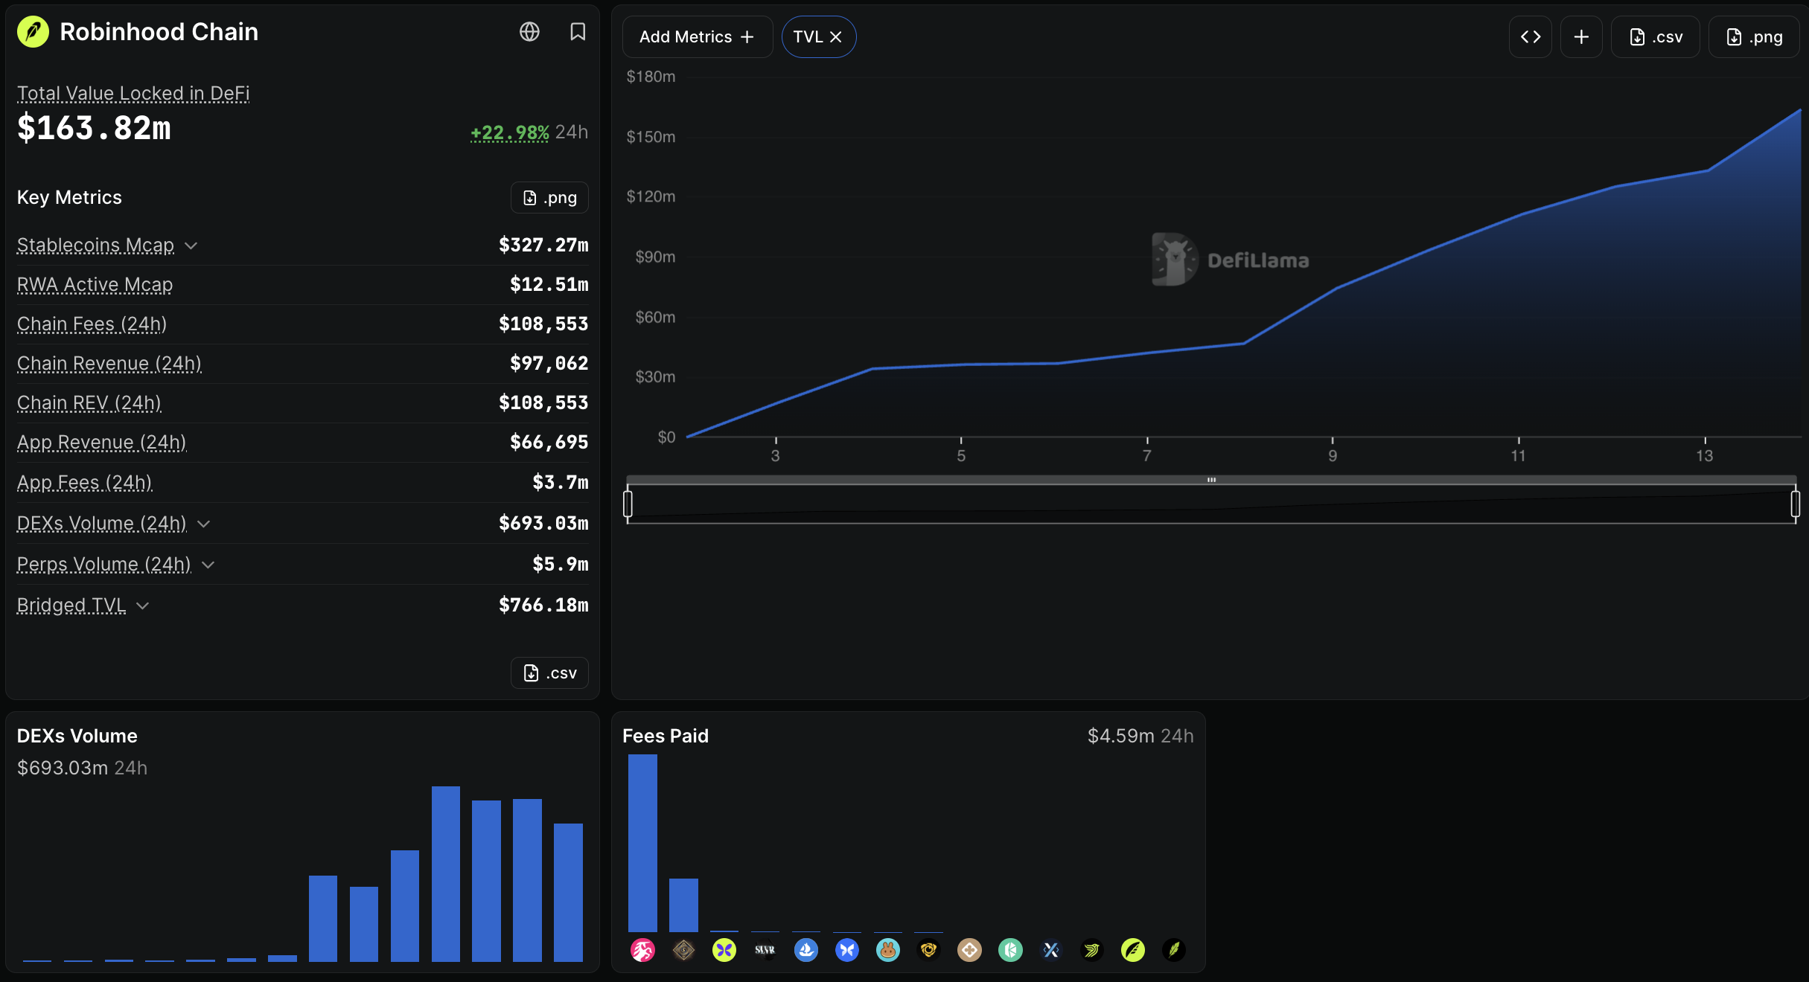Remove the TVL metric chip
Screen dimensions: 1809x982
pyautogui.click(x=836, y=37)
